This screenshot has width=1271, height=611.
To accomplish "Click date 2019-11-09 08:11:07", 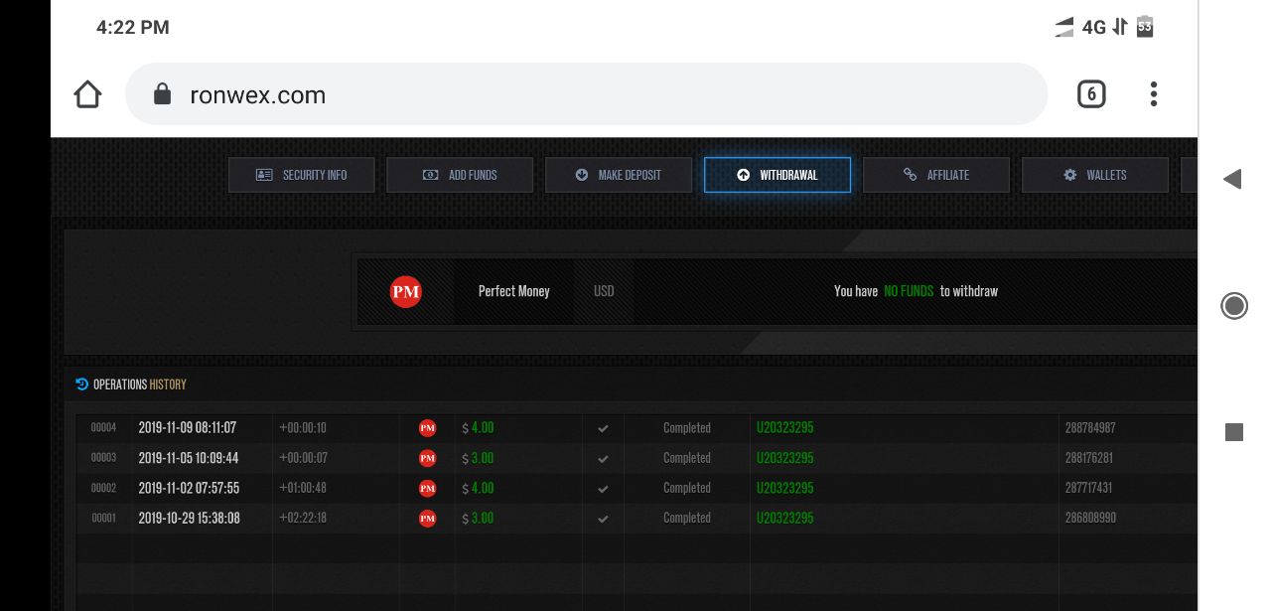I will tap(188, 428).
